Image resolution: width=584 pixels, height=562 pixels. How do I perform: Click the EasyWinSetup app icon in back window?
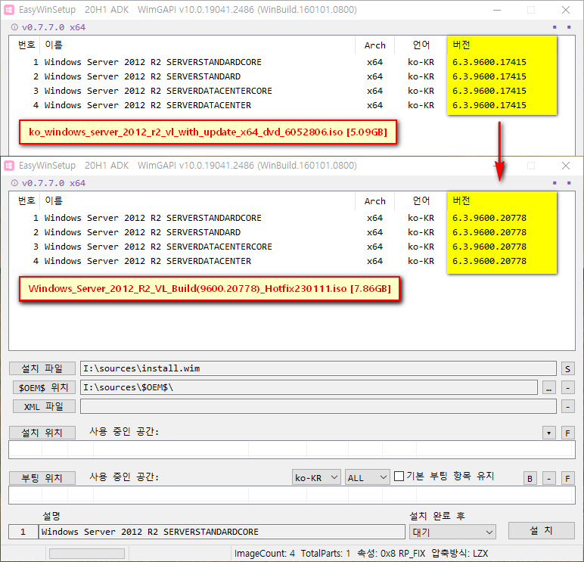[8, 10]
